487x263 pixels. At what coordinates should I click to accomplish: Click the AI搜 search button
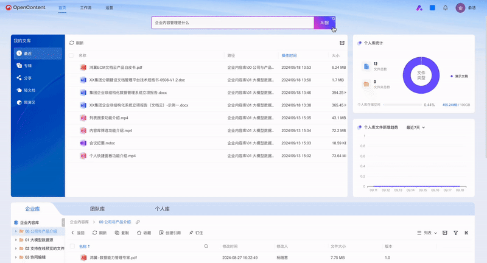tap(324, 23)
